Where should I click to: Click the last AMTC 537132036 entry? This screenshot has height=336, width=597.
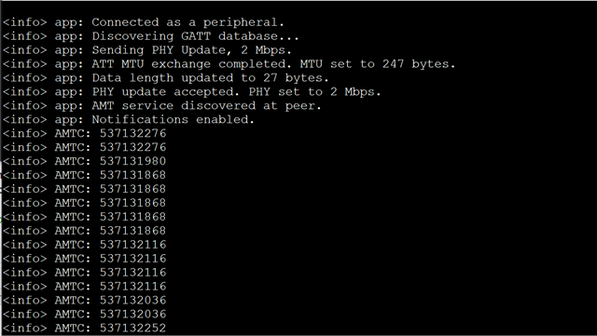click(x=132, y=315)
